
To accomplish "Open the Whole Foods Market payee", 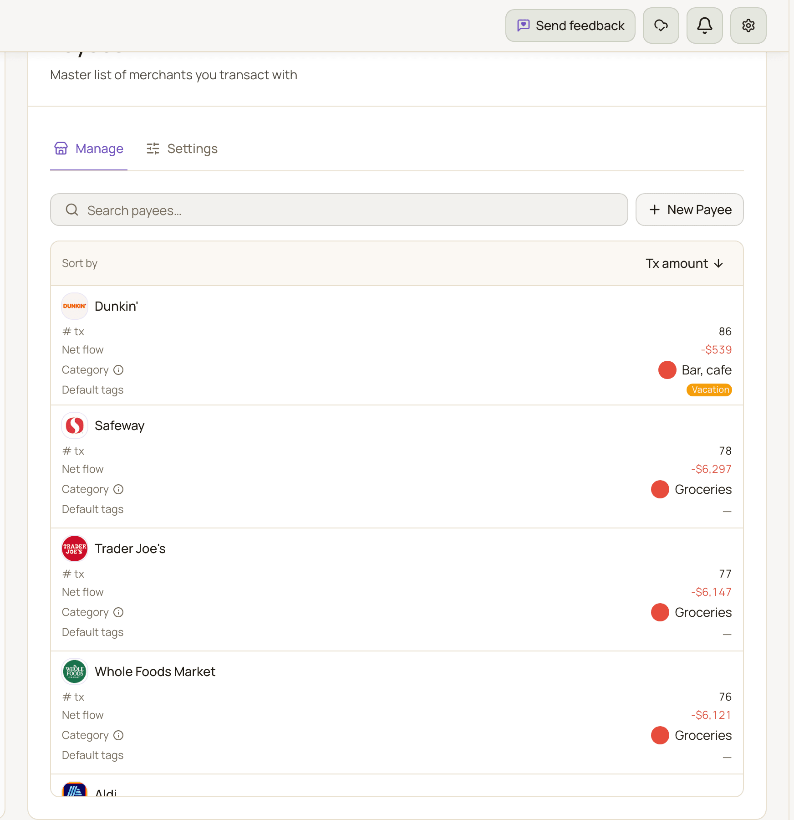I will click(x=155, y=671).
